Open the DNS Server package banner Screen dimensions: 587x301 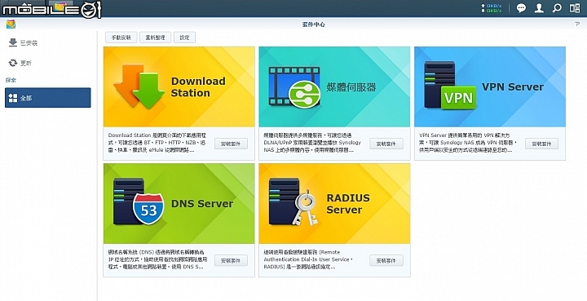(x=179, y=204)
